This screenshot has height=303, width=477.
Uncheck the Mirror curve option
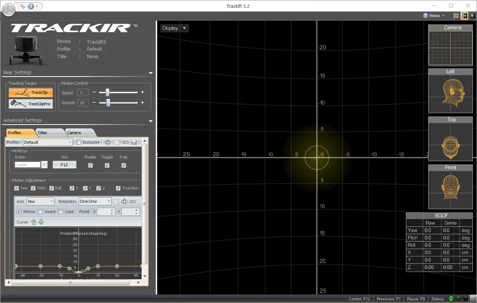click(19, 211)
